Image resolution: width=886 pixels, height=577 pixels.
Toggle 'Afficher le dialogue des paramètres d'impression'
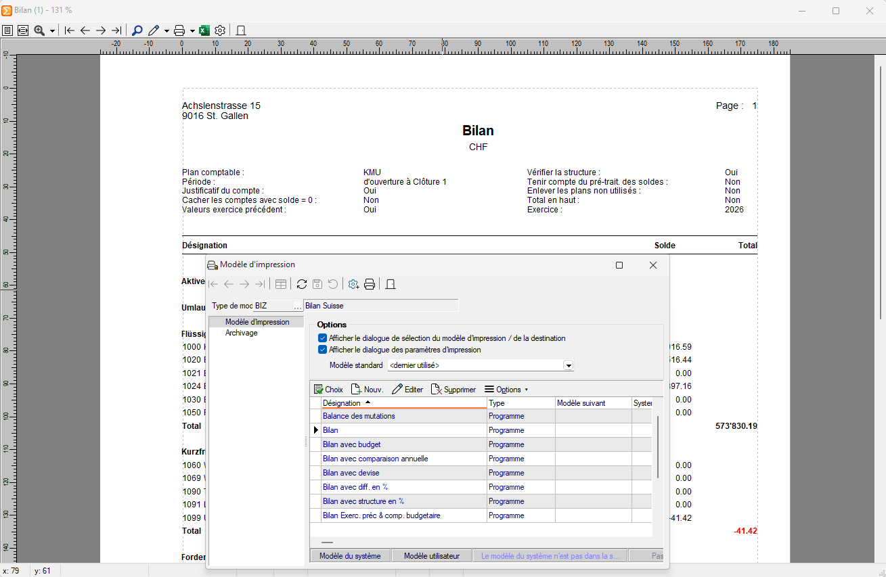(323, 350)
